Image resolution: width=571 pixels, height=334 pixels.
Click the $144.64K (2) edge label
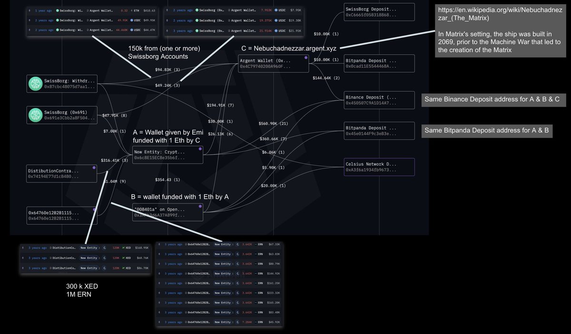click(x=326, y=78)
